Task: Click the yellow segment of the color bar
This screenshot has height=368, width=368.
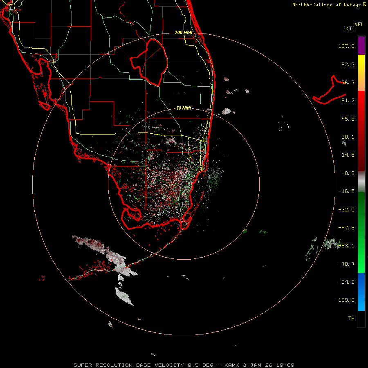Action: [x=361, y=64]
